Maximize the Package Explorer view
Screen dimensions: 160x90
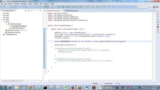(x=40, y=10)
